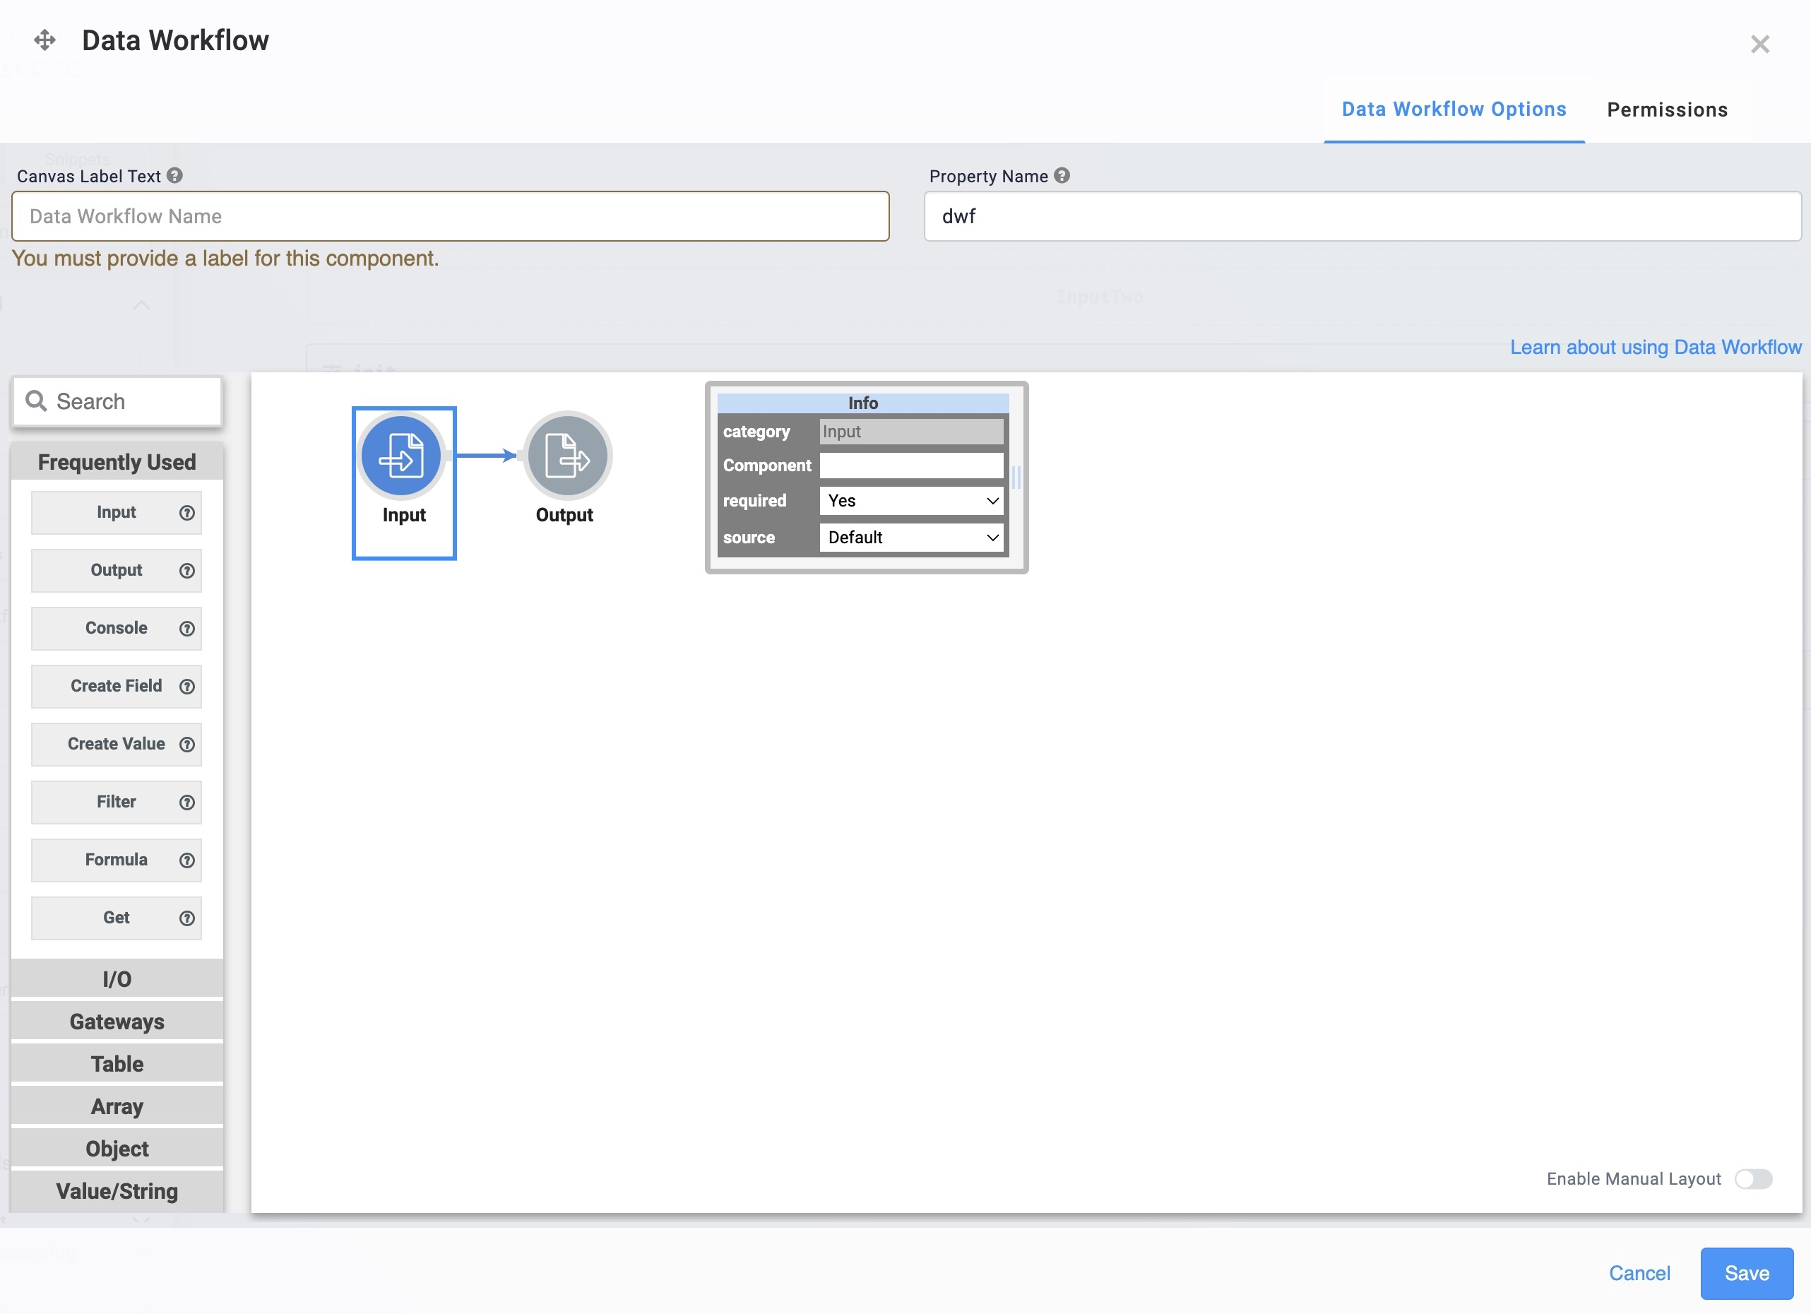Open Property Name help icon
This screenshot has height=1314, width=1811.
click(x=1061, y=176)
